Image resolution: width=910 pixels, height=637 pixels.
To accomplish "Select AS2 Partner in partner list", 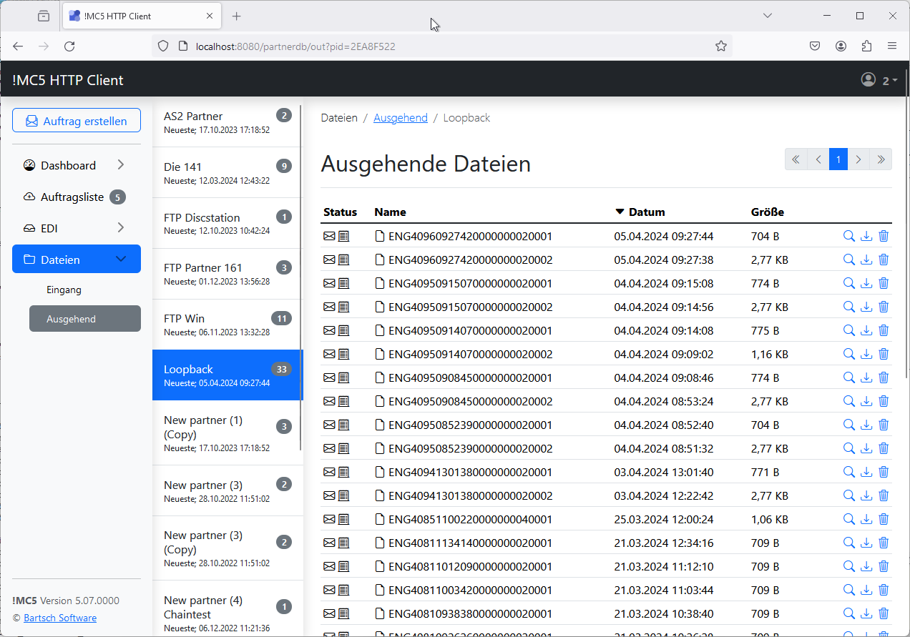I will click(226, 122).
